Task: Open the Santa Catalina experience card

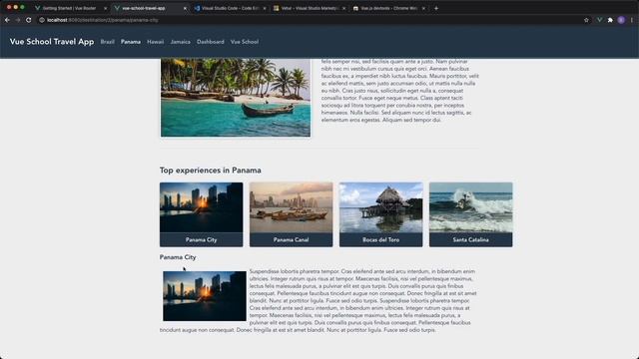Action: point(470,214)
